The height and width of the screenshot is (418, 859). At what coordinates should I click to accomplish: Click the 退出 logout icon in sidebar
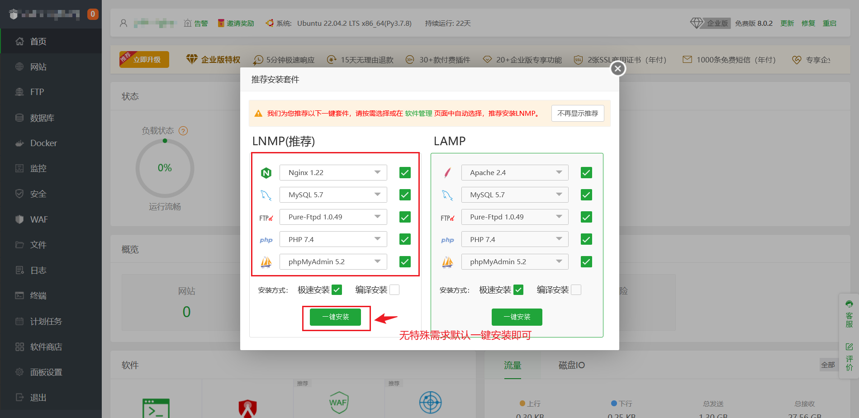(x=19, y=397)
